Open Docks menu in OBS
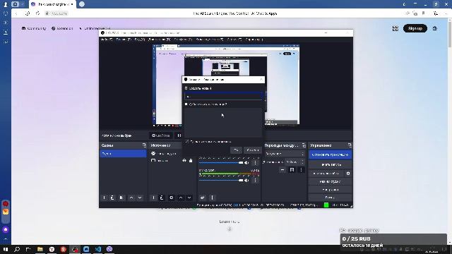 (160, 40)
